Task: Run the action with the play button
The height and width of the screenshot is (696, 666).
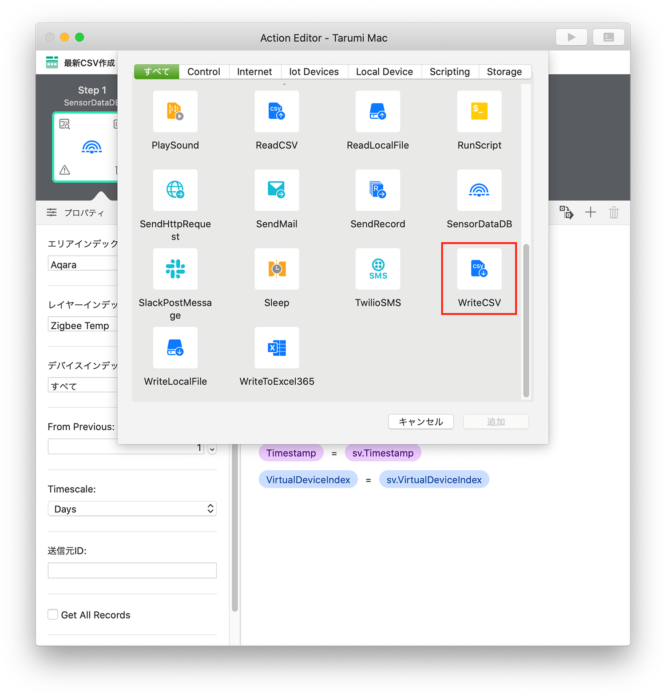Action: tap(571, 37)
